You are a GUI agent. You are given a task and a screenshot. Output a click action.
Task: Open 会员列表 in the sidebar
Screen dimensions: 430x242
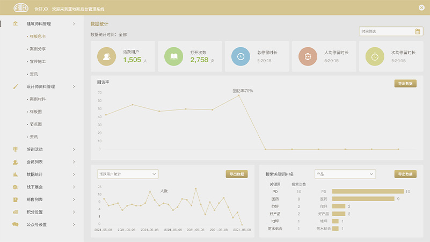tap(35, 162)
